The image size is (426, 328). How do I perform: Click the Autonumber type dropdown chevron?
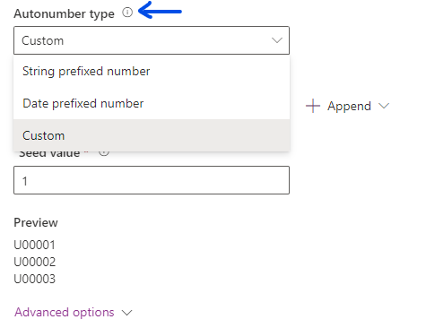277,40
